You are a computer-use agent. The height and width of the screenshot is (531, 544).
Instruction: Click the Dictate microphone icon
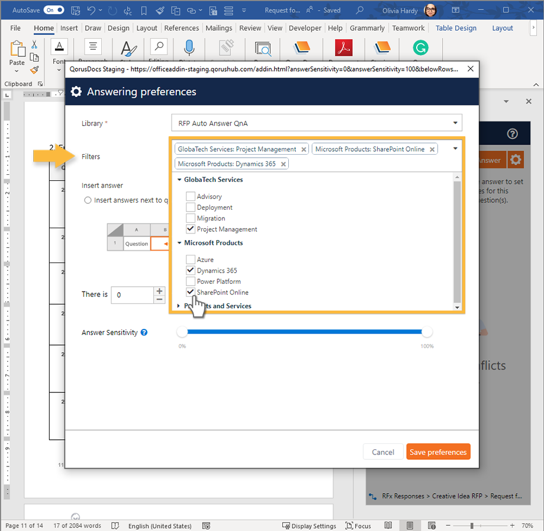tap(189, 47)
